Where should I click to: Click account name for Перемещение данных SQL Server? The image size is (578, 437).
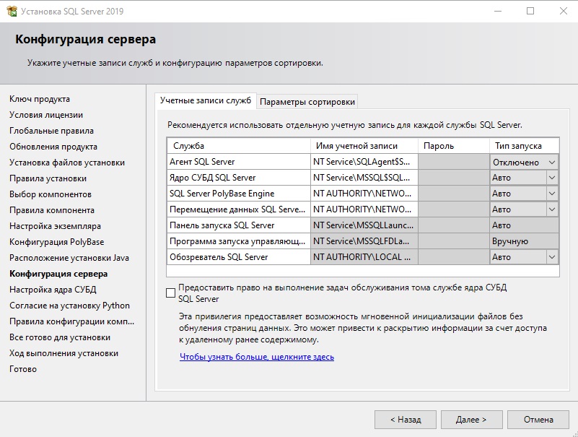[x=364, y=209]
